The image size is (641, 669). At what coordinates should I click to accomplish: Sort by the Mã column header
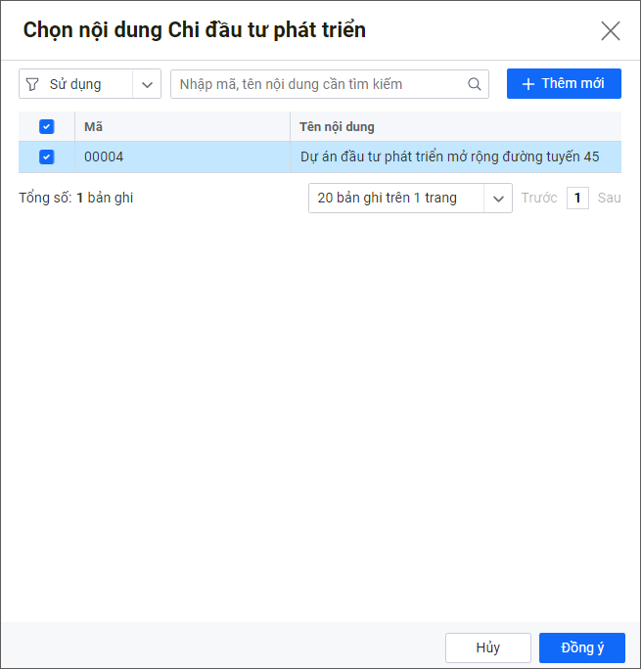point(94,126)
